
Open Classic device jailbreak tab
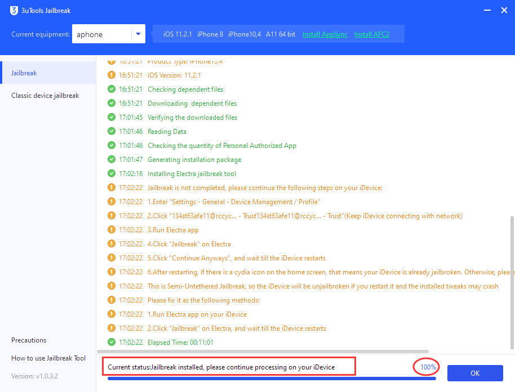(x=45, y=96)
